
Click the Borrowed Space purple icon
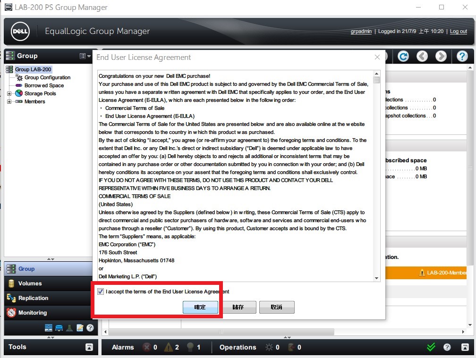19,85
